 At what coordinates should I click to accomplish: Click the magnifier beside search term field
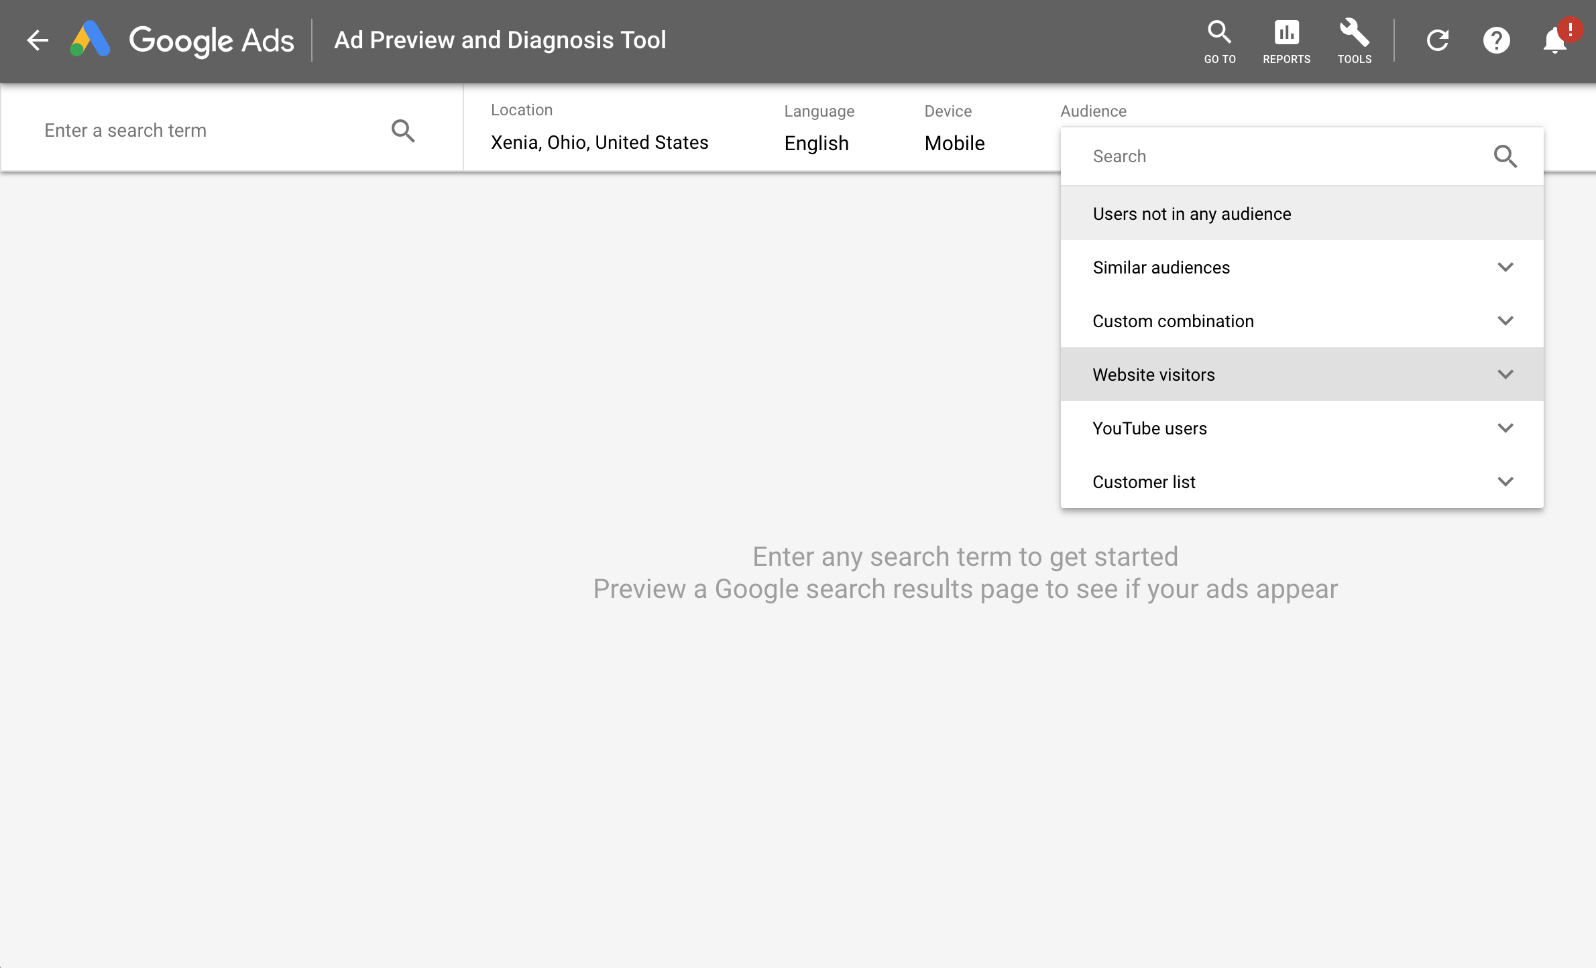tap(403, 131)
